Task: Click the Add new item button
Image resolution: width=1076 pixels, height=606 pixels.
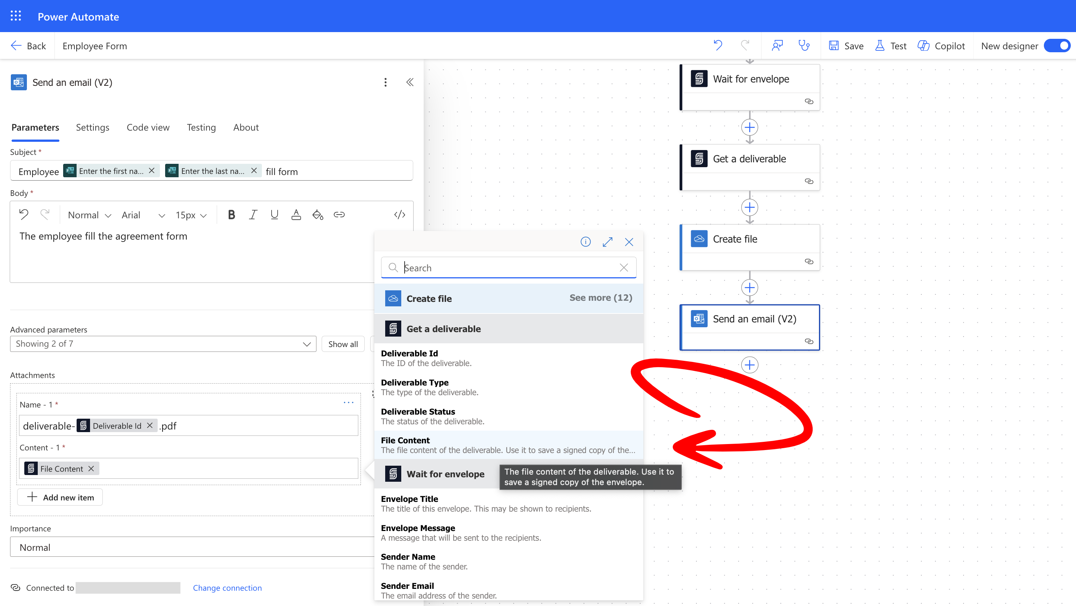Action: (60, 497)
